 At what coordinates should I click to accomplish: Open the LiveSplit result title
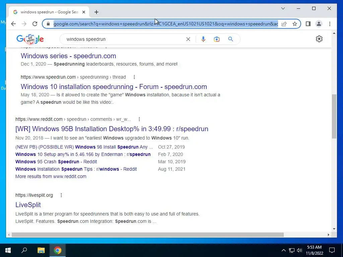coord(28,205)
